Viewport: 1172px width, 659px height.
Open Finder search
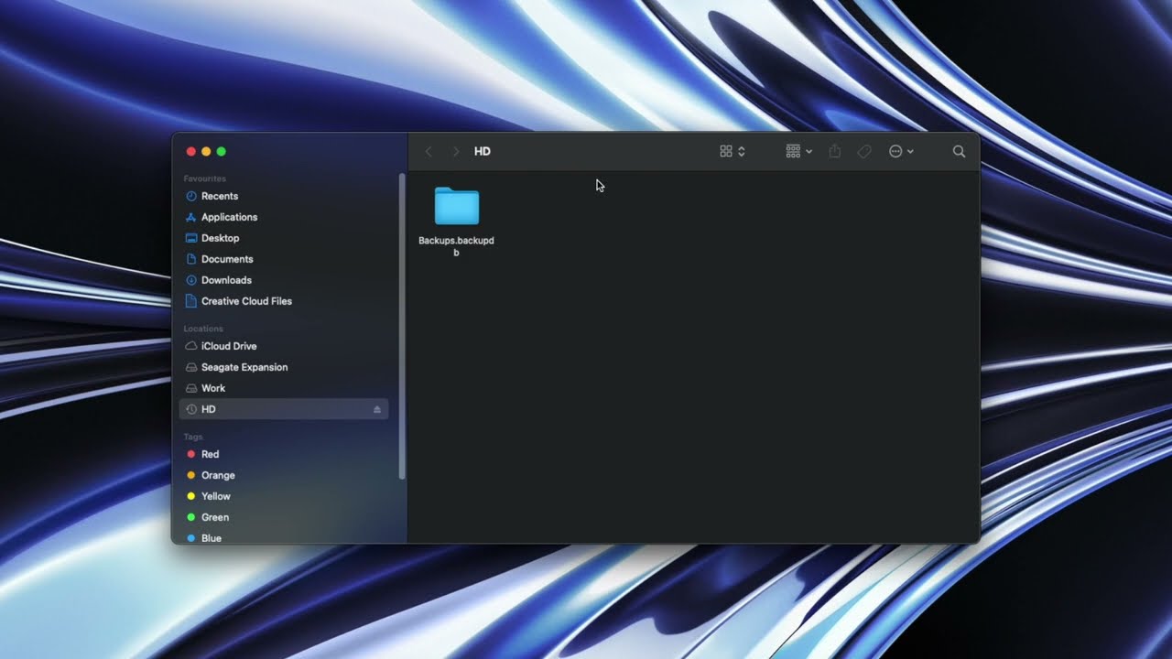pyautogui.click(x=959, y=151)
